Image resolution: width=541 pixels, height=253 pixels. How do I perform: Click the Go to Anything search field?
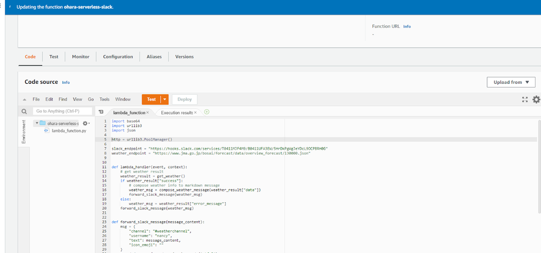click(62, 111)
